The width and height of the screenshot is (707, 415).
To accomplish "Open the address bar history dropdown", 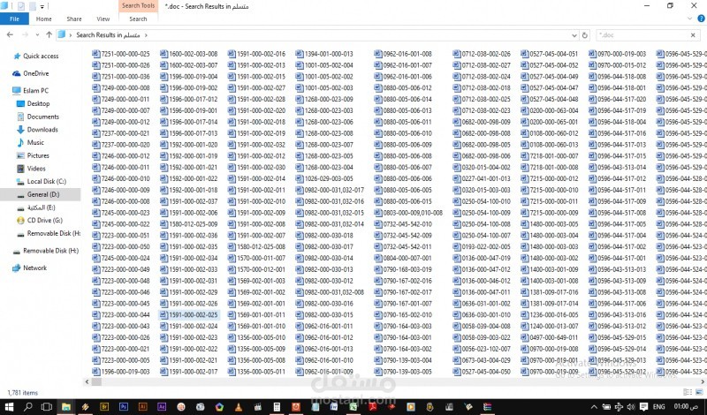I will [574, 35].
